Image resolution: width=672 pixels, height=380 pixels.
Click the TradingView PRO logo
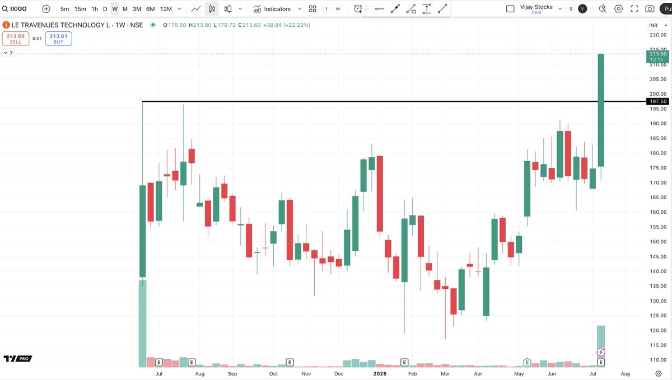(x=18, y=359)
